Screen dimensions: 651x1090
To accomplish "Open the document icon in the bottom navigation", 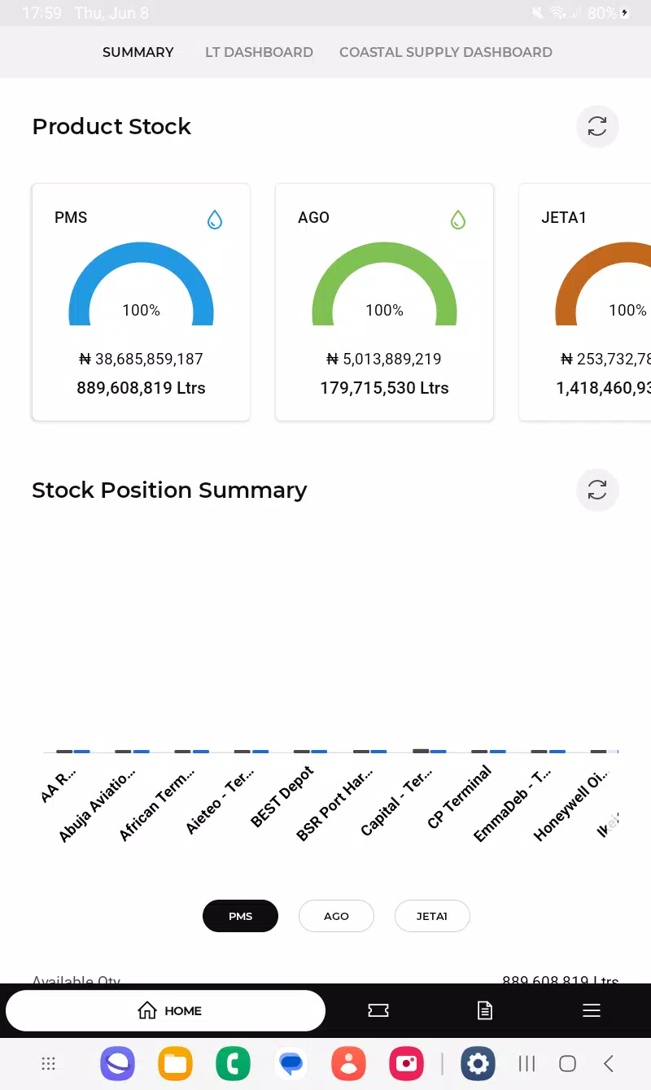I will (x=485, y=1010).
